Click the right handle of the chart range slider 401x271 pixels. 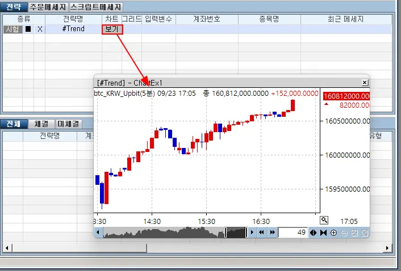(x=247, y=232)
